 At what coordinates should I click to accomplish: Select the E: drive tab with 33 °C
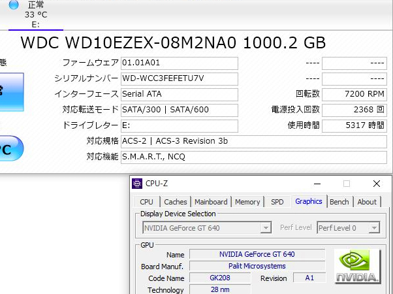(36, 14)
